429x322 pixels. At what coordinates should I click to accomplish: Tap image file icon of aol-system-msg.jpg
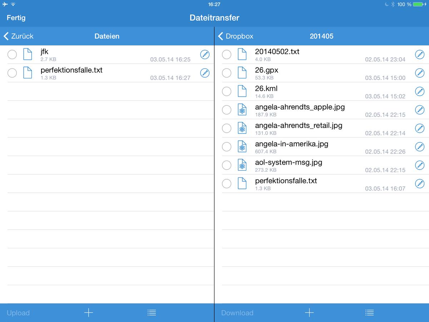[242, 165]
